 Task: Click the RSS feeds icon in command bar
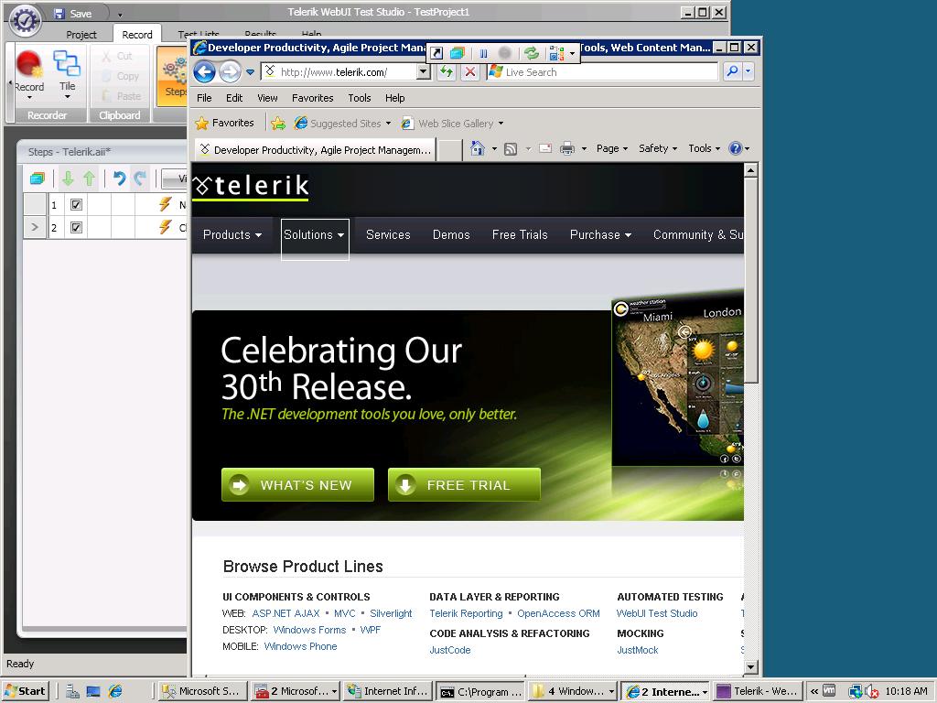511,149
